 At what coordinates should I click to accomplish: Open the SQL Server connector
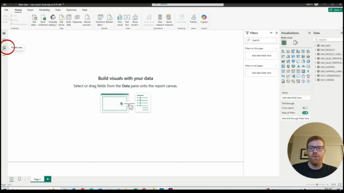61,20
